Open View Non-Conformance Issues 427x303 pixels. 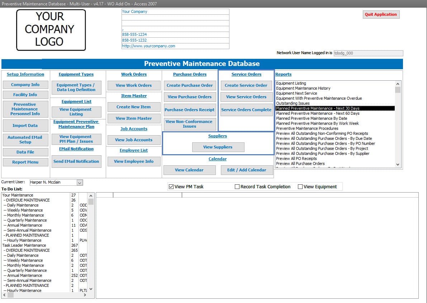(x=190, y=124)
